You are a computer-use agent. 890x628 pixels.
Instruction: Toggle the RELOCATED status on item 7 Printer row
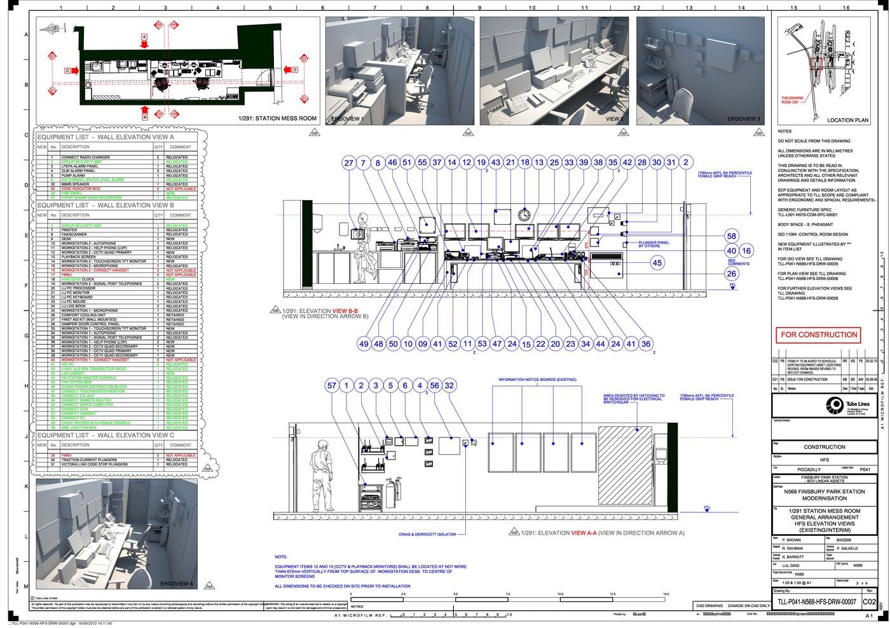click(177, 230)
